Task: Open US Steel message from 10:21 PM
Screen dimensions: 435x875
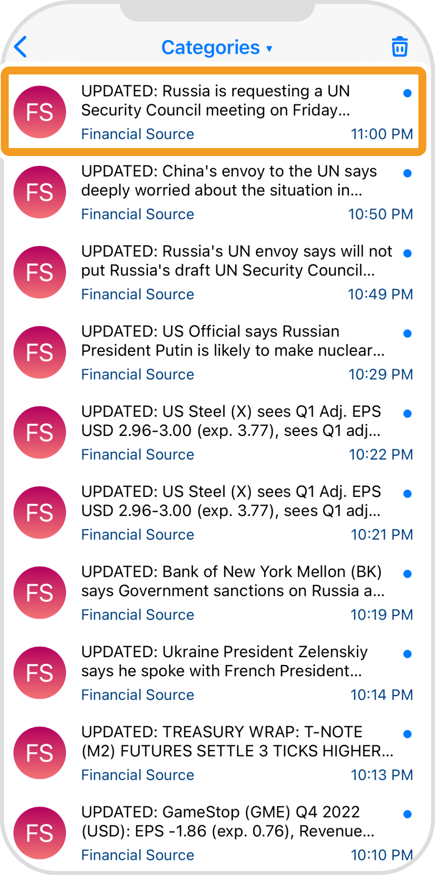Action: tap(231, 501)
